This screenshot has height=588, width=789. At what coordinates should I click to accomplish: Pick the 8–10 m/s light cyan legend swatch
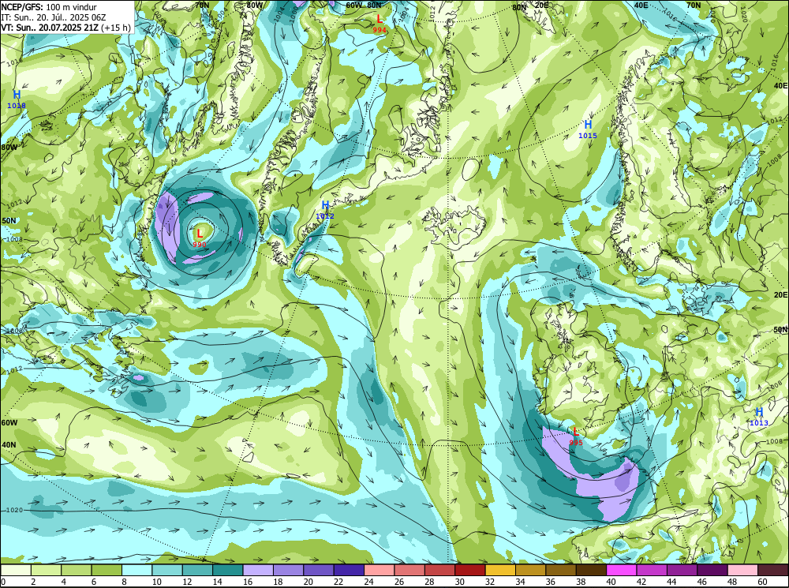(137, 570)
